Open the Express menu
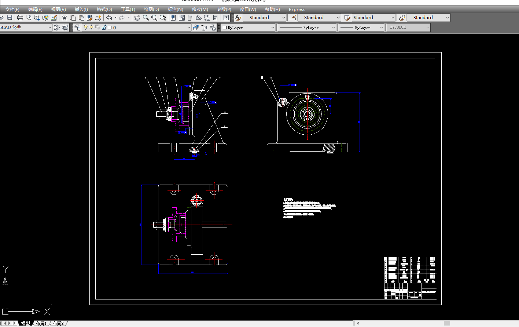Image resolution: width=519 pixels, height=327 pixels. tap(297, 10)
